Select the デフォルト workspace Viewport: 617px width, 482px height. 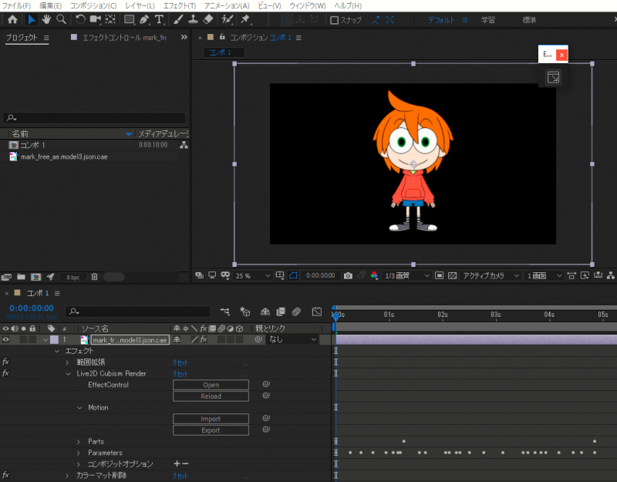[441, 20]
